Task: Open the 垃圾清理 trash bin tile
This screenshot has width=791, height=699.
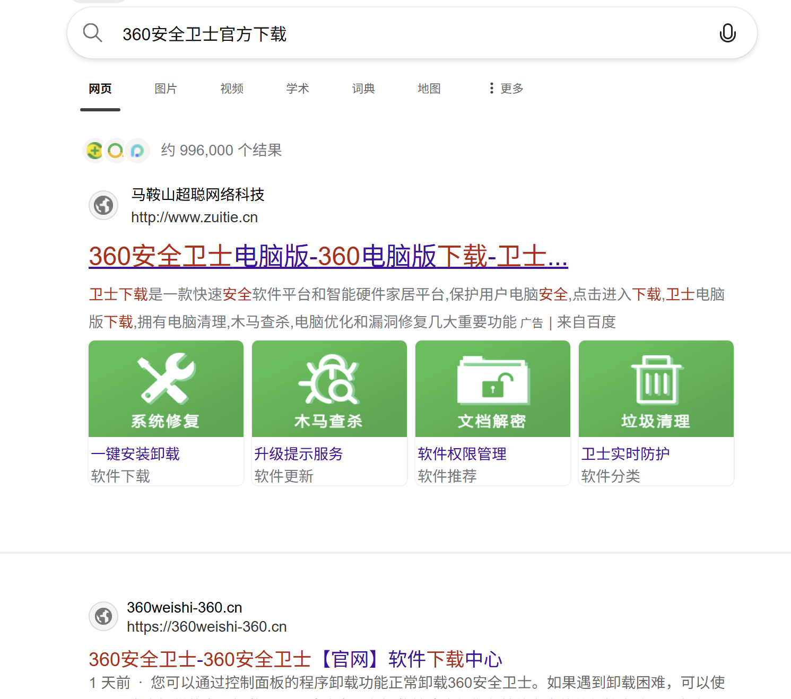Action: click(x=656, y=389)
